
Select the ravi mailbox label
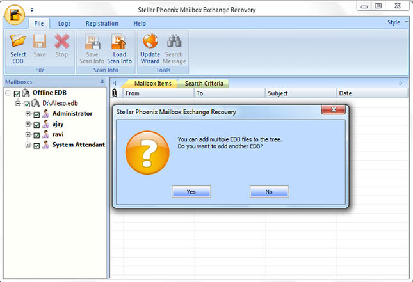point(58,134)
